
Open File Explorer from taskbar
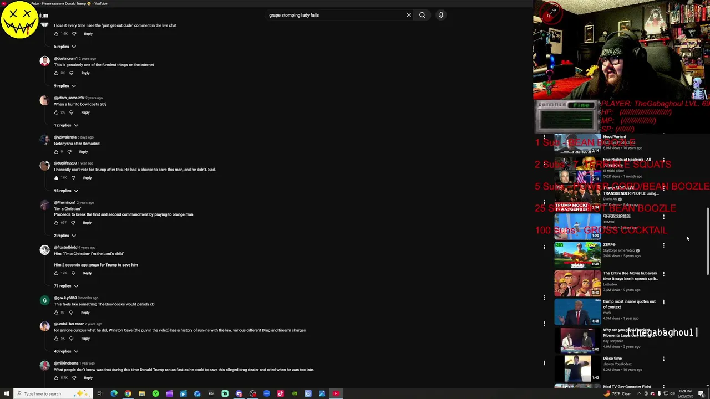tap(141, 393)
